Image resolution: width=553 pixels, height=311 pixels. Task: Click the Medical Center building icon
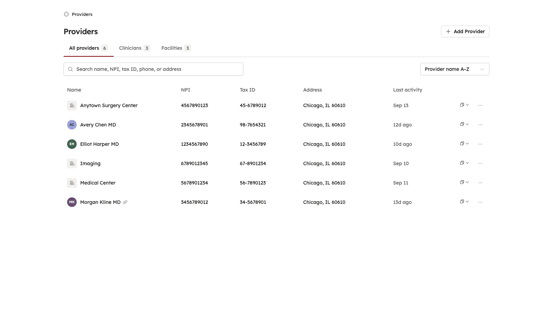point(72,183)
